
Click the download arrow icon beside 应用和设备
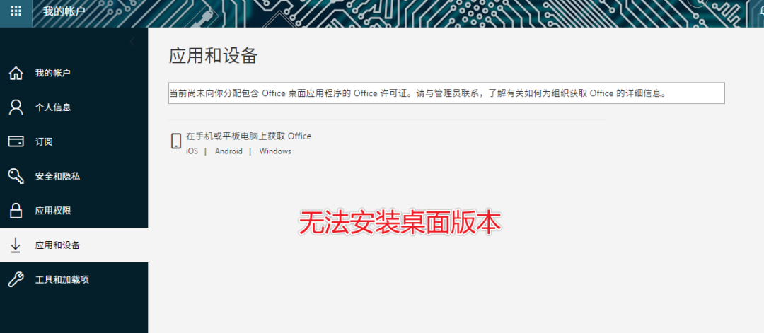(16, 245)
